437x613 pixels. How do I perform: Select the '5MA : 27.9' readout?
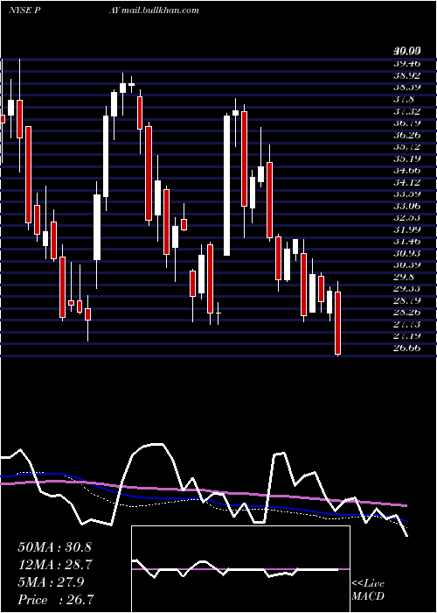click(51, 582)
